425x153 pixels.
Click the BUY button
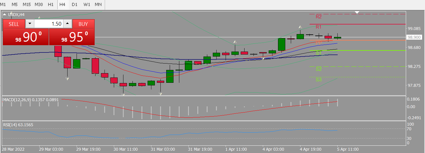coord(83,24)
